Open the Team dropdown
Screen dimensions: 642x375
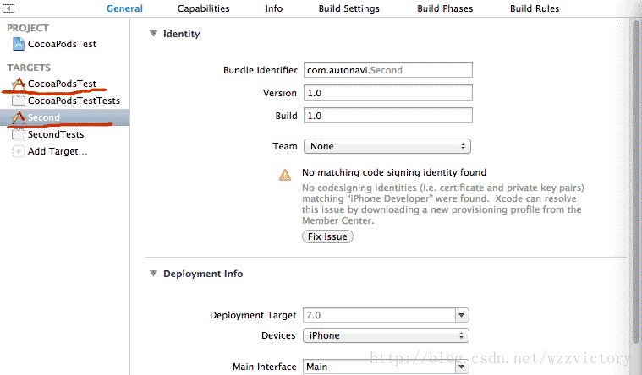[x=386, y=146]
